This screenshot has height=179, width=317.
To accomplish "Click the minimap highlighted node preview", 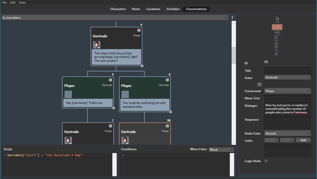I will [x=277, y=27].
